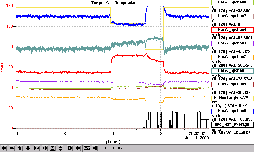254x152 pixels.
Task: Click the return-arrow scroll mode icon
Action: (95, 148)
